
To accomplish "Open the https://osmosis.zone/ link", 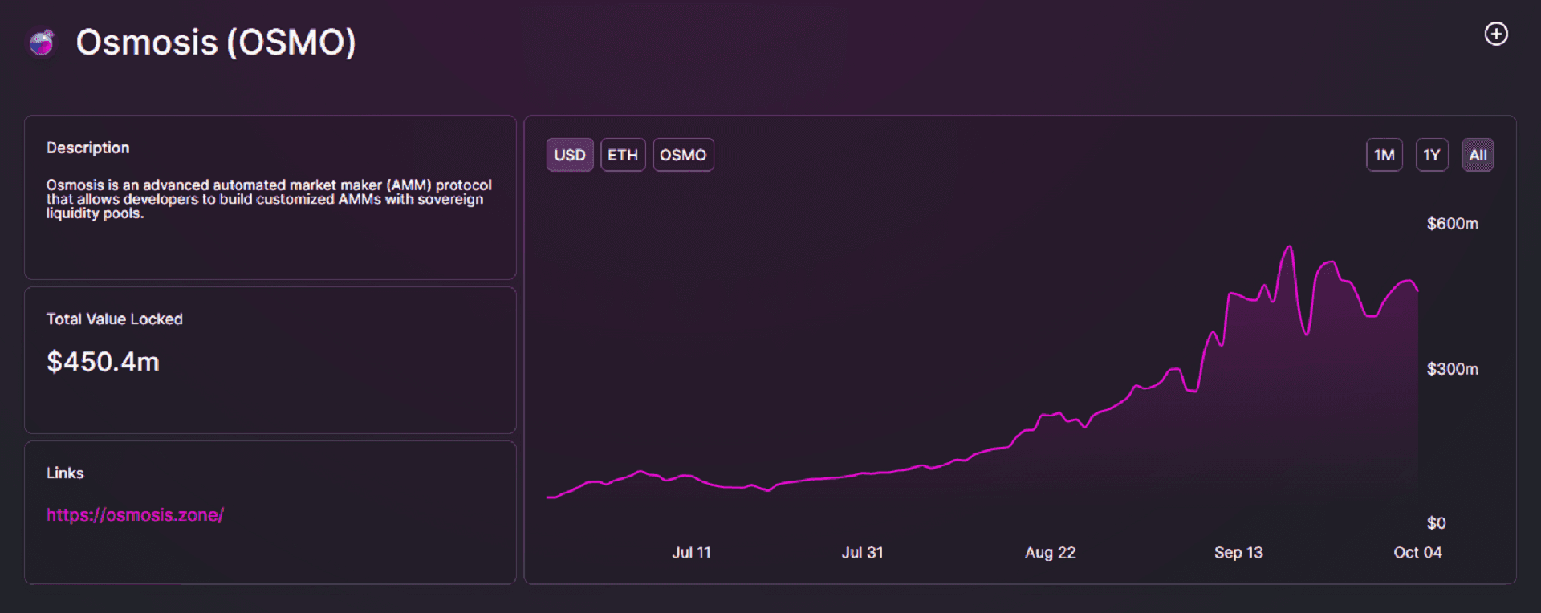I will pos(135,515).
